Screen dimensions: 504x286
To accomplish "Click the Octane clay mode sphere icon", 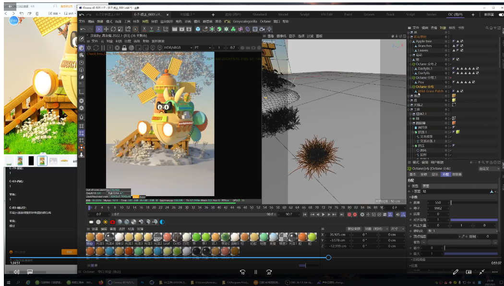I will click(131, 48).
